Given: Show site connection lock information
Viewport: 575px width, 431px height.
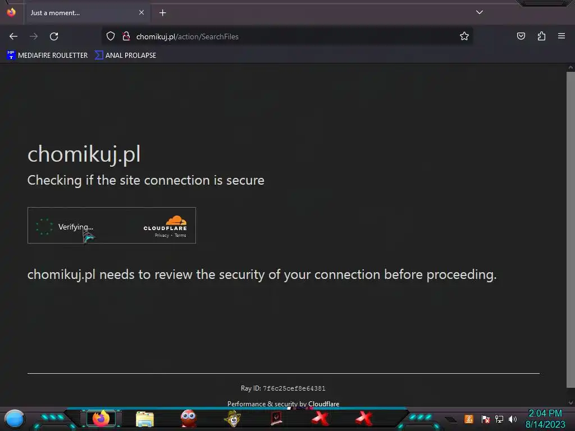Looking at the screenshot, I should pos(126,36).
